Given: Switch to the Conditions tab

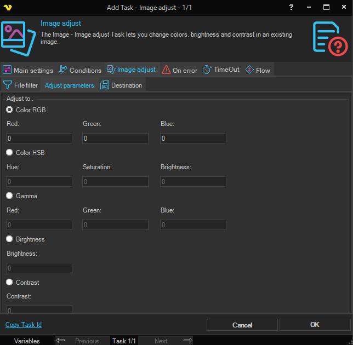Looking at the screenshot, I should coord(80,70).
